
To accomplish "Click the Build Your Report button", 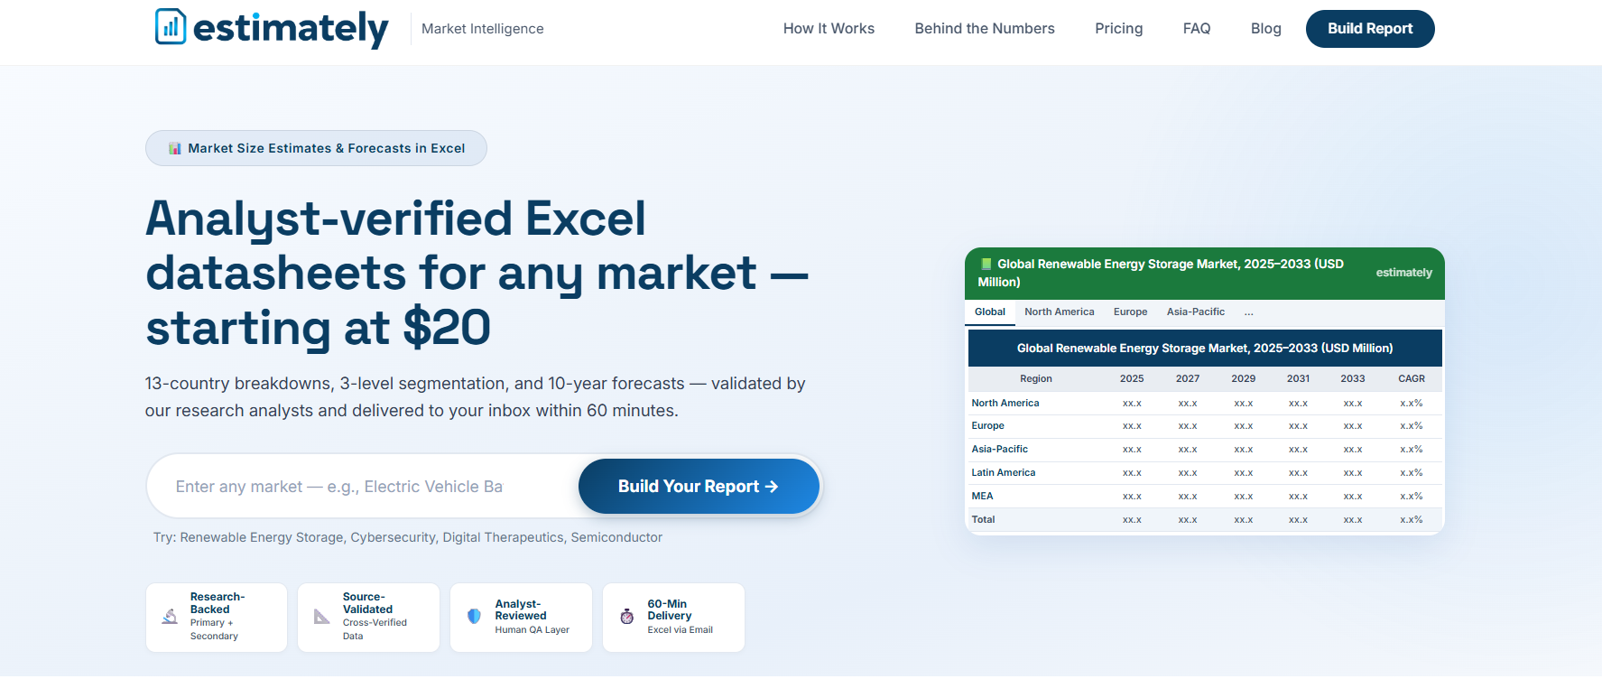I will (699, 487).
